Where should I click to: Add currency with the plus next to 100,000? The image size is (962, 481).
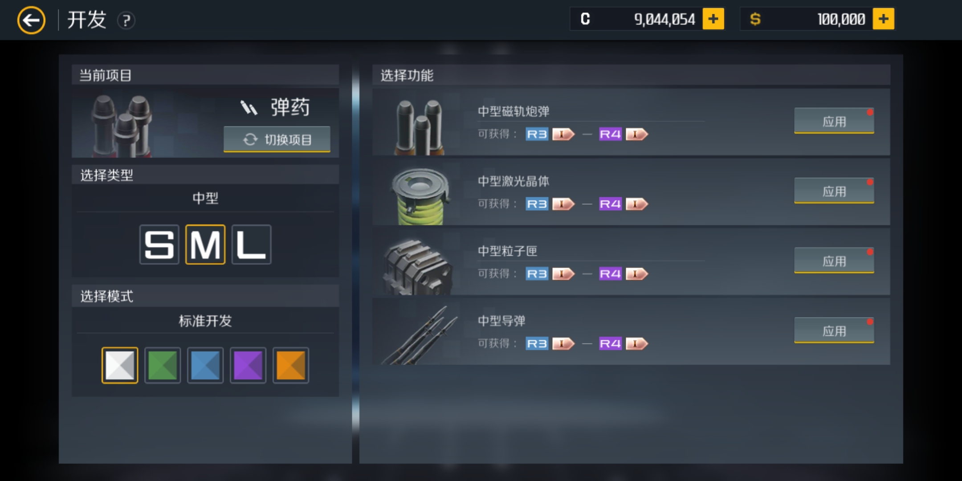tap(883, 19)
